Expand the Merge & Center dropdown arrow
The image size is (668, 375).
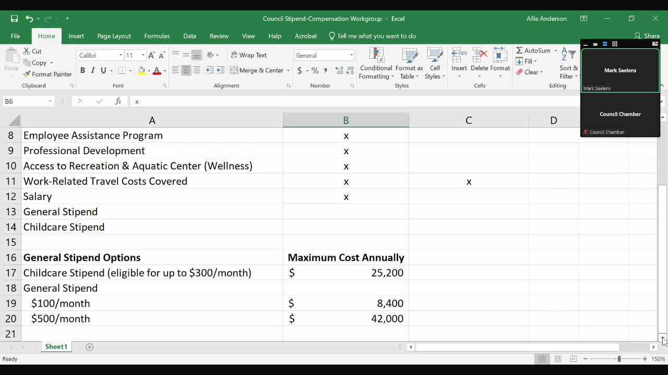pos(288,70)
